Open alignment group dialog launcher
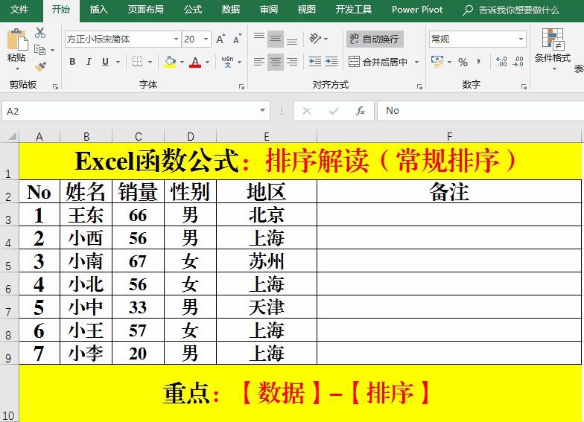This screenshot has height=422, width=584. click(x=419, y=86)
